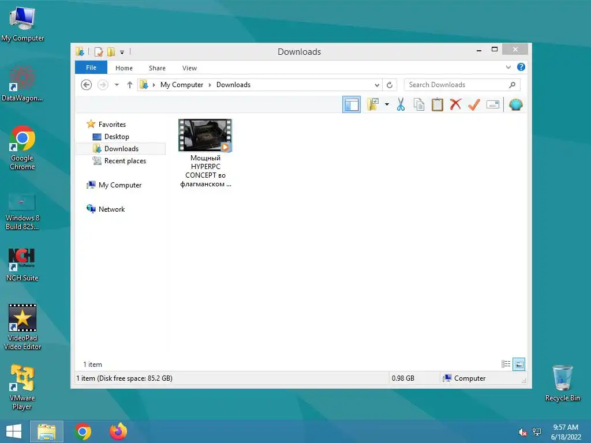Viewport: 591px width, 443px height.
Task: Open VMware Player desktop shortcut
Action: coord(23,387)
